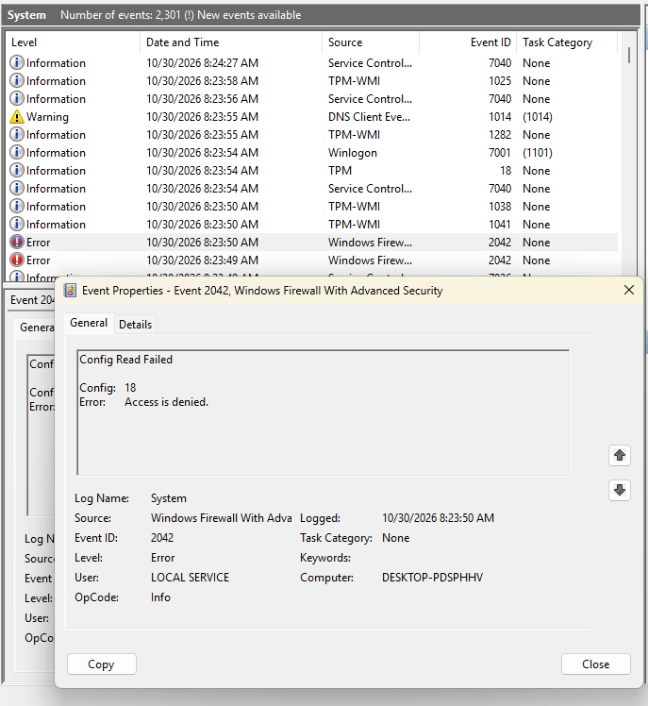648x706 pixels.
Task: Click the Information icon of the 8:24:27 AM event
Action: (x=17, y=62)
